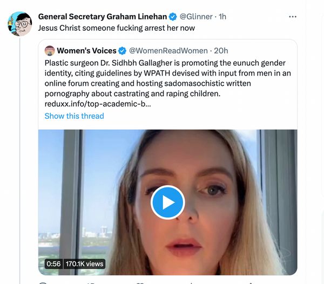
Task: Click the verified badge beside Women's Voices
Action: tap(123, 51)
